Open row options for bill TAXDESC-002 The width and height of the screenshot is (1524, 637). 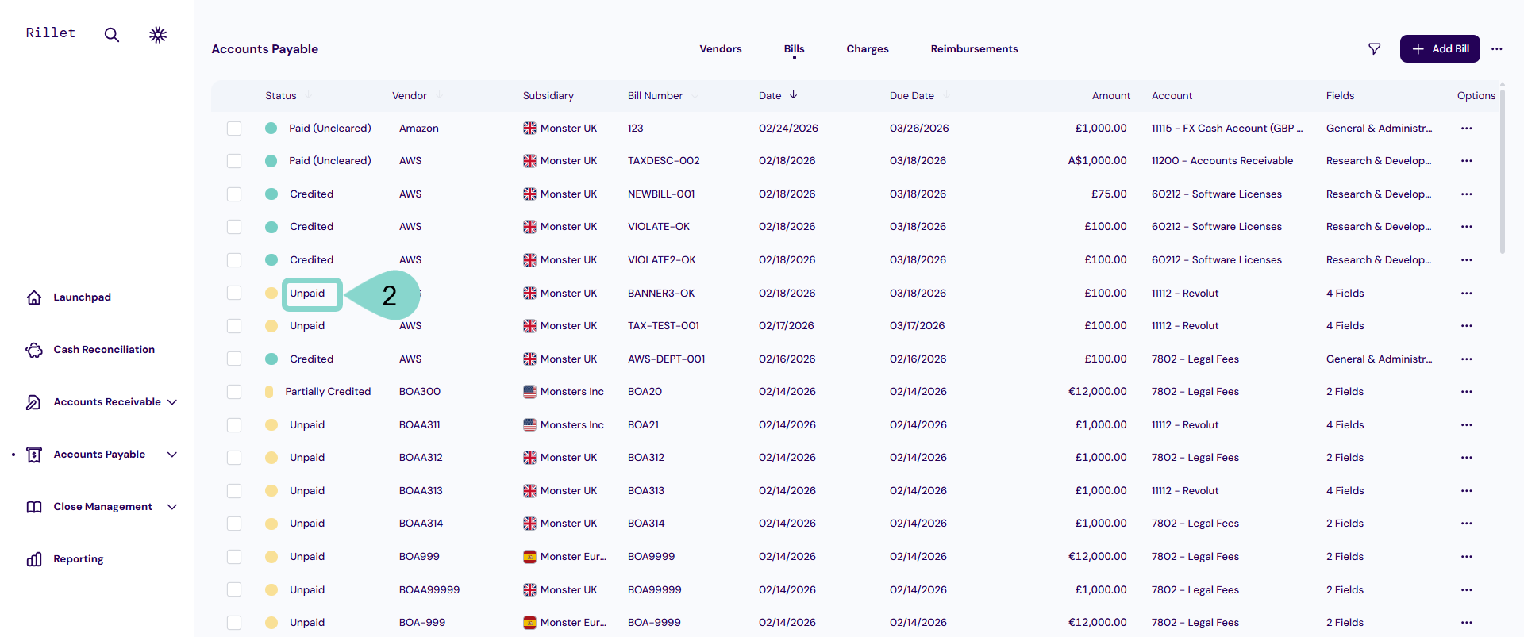pos(1466,161)
